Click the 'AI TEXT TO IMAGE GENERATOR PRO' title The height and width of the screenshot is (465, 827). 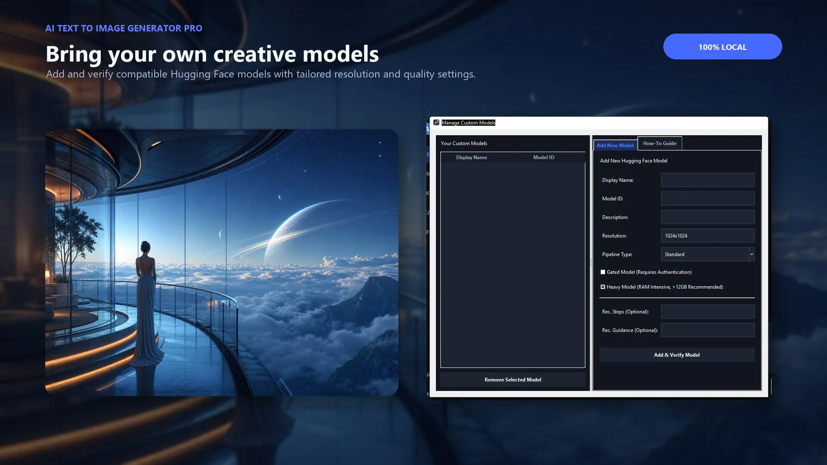pyautogui.click(x=124, y=28)
